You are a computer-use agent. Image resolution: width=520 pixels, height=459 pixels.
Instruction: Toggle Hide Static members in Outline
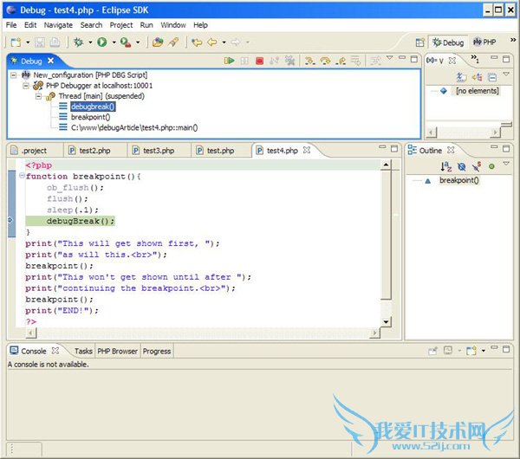pyautogui.click(x=477, y=166)
